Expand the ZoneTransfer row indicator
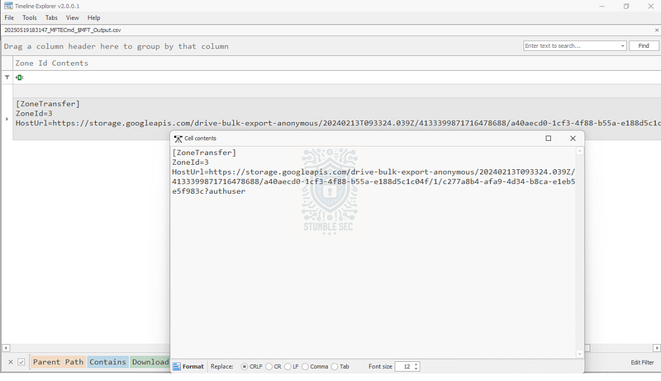Screen dimensions: 661x381 tap(7, 119)
